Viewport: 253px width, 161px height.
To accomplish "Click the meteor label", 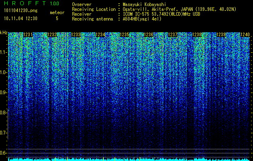I will 57,12.
